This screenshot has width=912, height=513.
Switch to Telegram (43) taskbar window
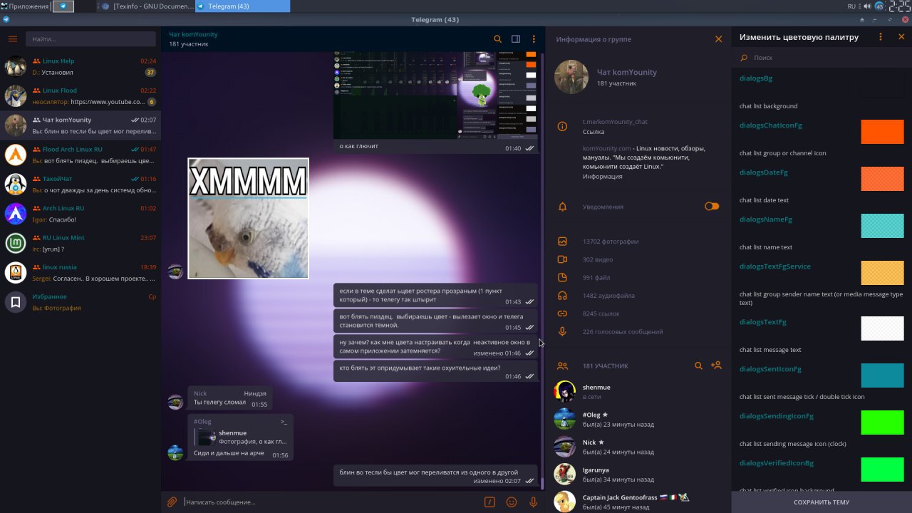point(242,6)
